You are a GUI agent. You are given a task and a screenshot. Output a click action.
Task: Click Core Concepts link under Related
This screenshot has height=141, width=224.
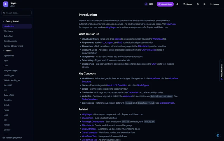(x=89, y=132)
